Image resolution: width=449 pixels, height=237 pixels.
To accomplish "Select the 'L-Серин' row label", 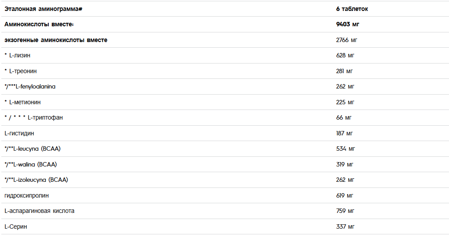I will tap(16, 227).
